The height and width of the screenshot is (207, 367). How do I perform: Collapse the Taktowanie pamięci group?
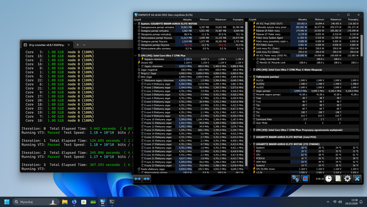(x=250, y=76)
